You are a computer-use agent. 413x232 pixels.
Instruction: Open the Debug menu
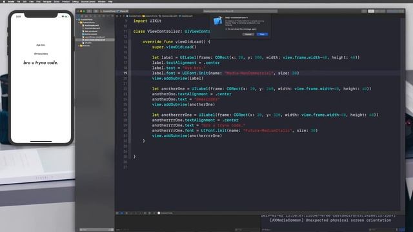pos(76,1)
